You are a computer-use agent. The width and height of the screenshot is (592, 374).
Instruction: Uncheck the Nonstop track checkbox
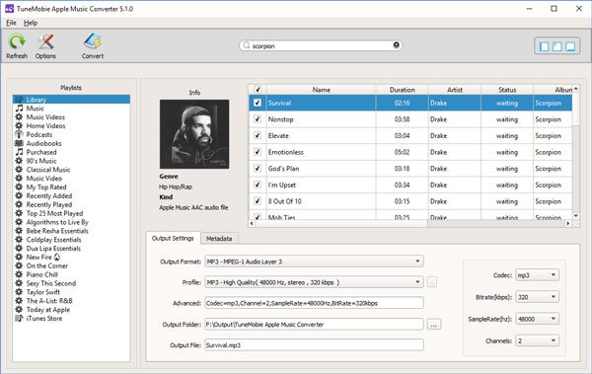[x=258, y=119]
